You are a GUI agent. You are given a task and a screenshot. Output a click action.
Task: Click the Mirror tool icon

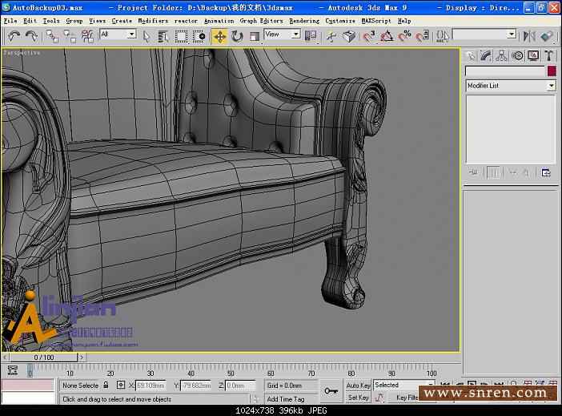[528, 36]
